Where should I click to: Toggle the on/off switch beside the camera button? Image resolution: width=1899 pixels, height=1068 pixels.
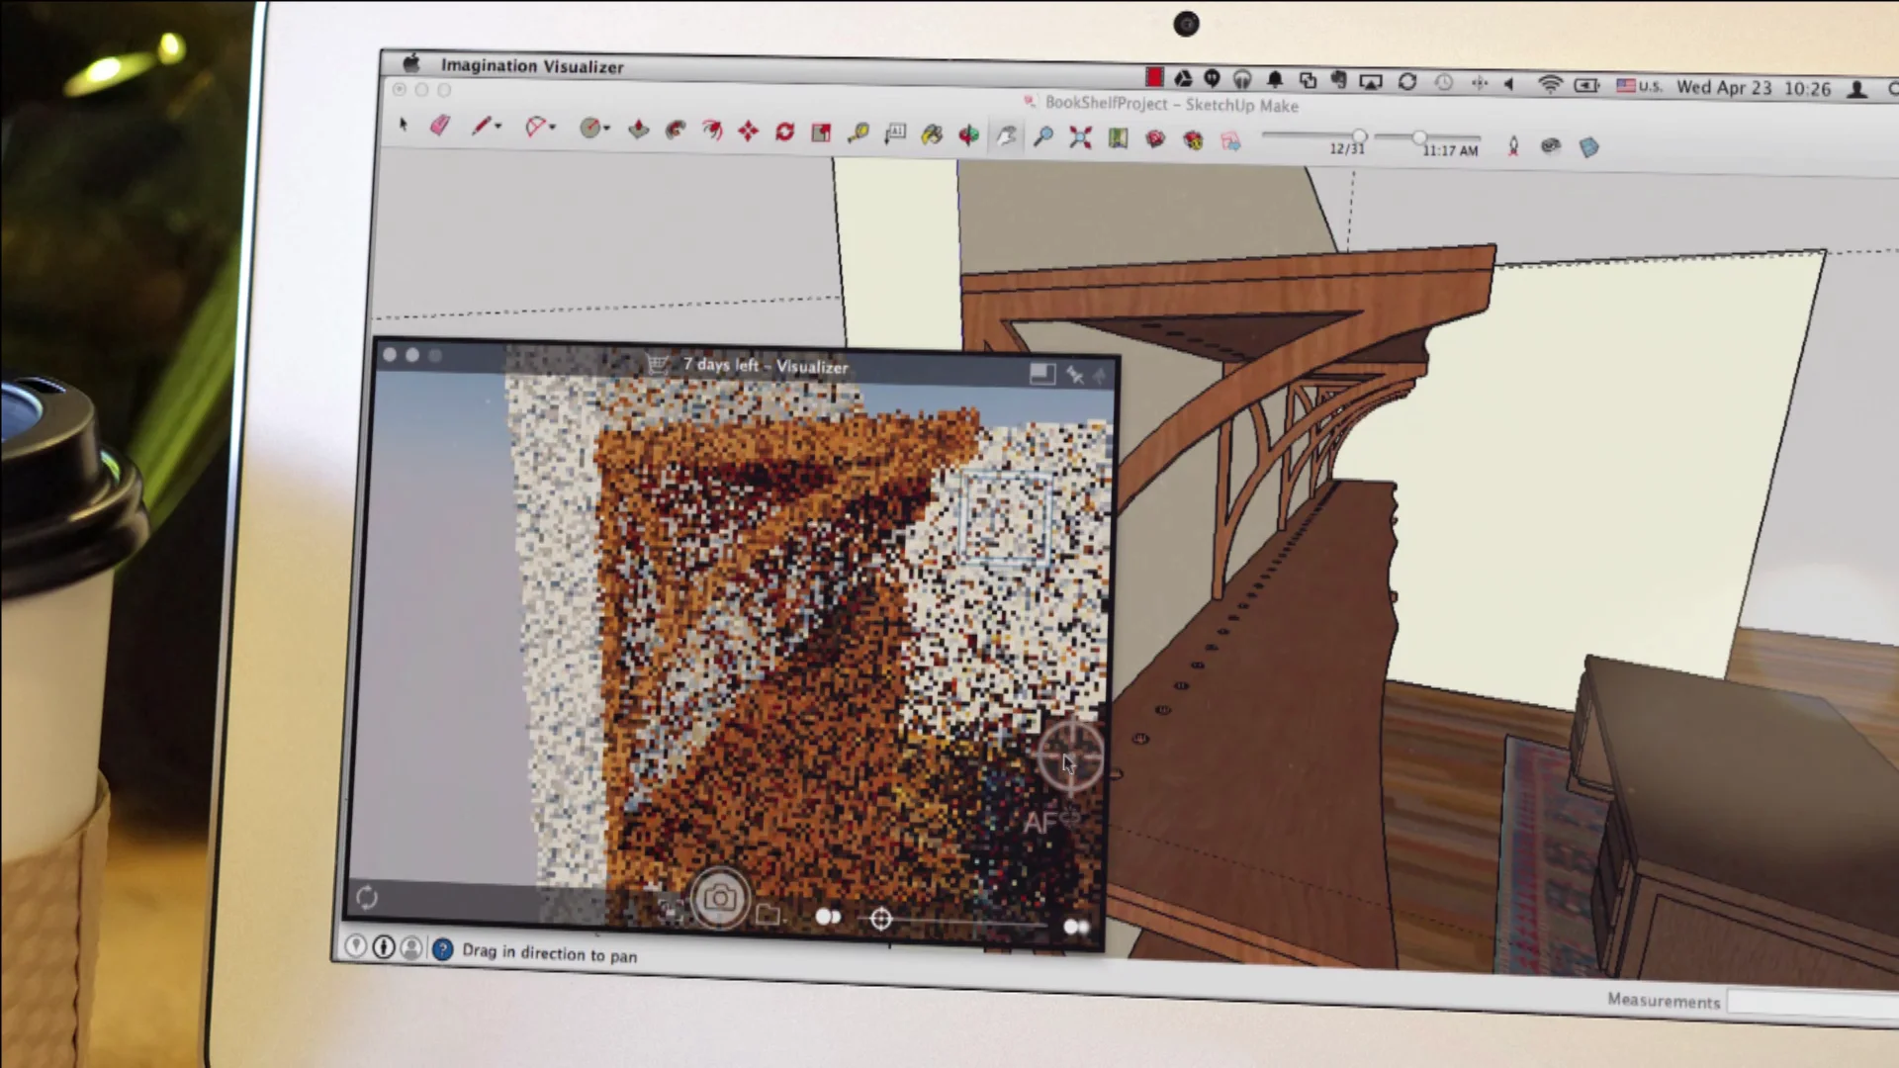click(x=828, y=917)
